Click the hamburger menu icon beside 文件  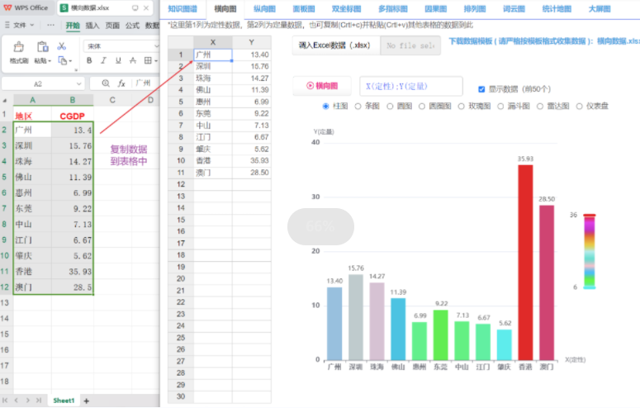point(7,25)
